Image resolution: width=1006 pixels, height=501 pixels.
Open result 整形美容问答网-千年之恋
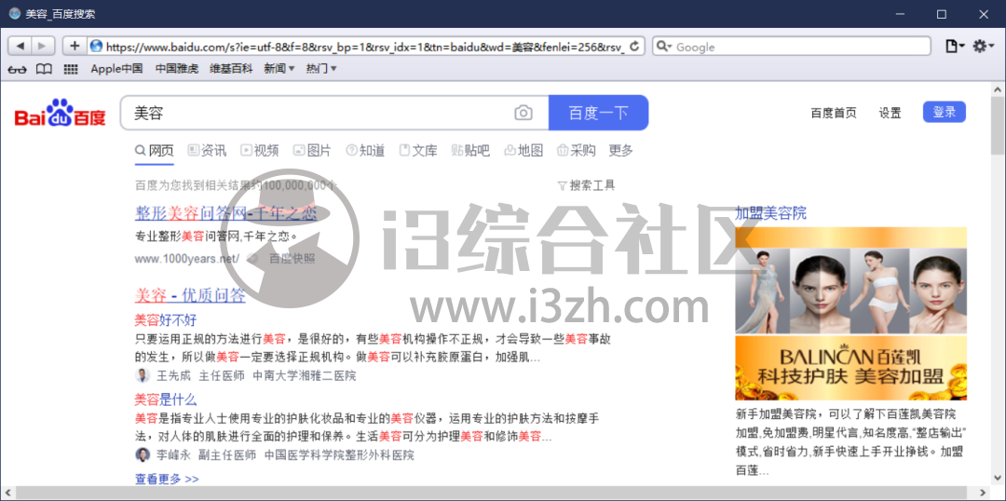[x=225, y=213]
